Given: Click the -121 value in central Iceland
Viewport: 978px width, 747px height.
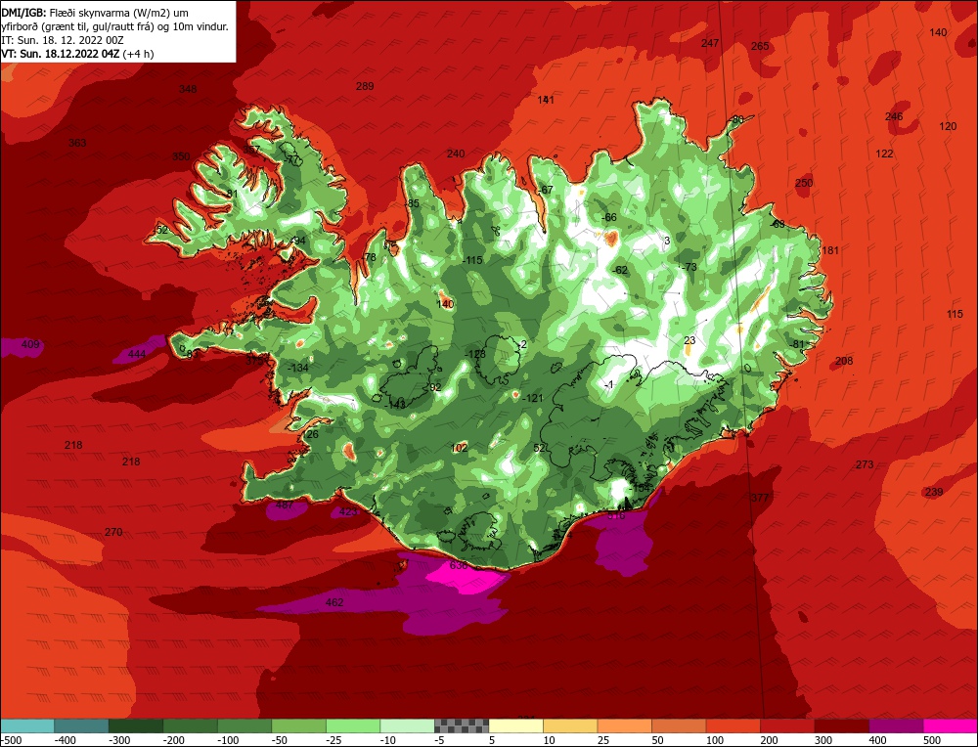Looking at the screenshot, I should (533, 398).
